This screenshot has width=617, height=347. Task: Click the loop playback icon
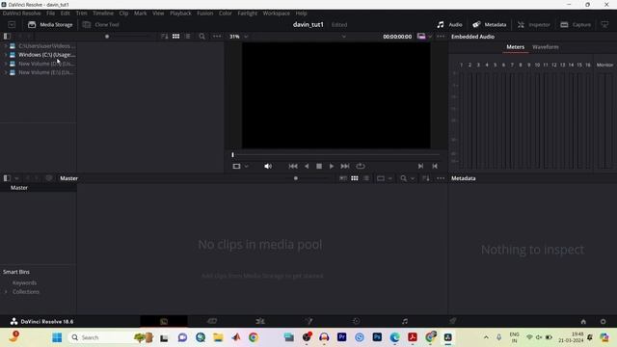pyautogui.click(x=360, y=166)
